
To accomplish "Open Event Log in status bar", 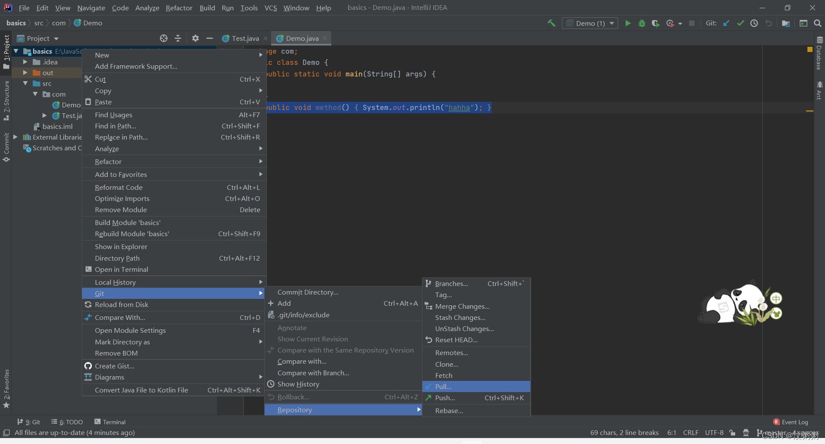I will point(791,422).
